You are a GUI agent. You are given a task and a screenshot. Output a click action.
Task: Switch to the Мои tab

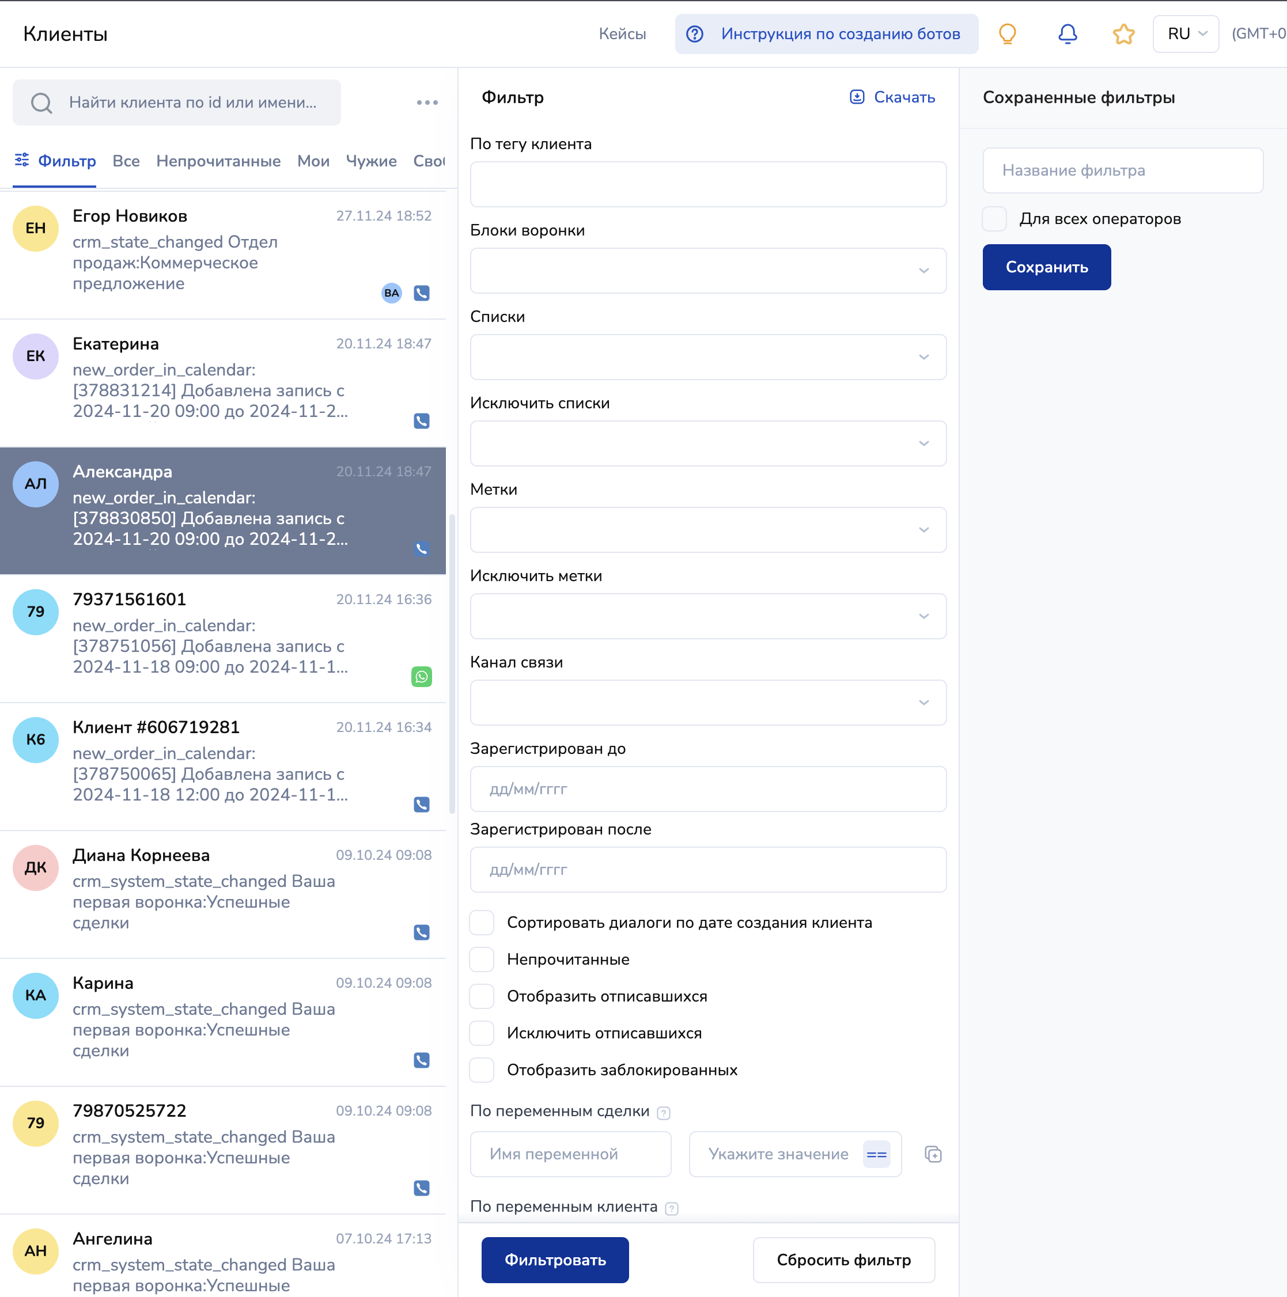(x=313, y=161)
